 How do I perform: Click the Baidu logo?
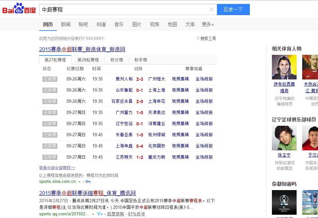coord(19,9)
